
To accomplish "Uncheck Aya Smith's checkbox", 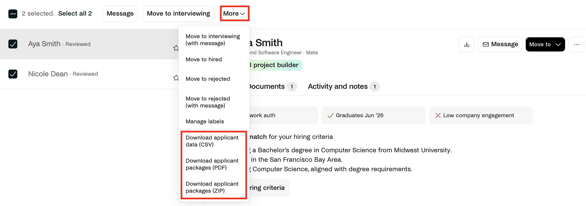I will pos(13,44).
